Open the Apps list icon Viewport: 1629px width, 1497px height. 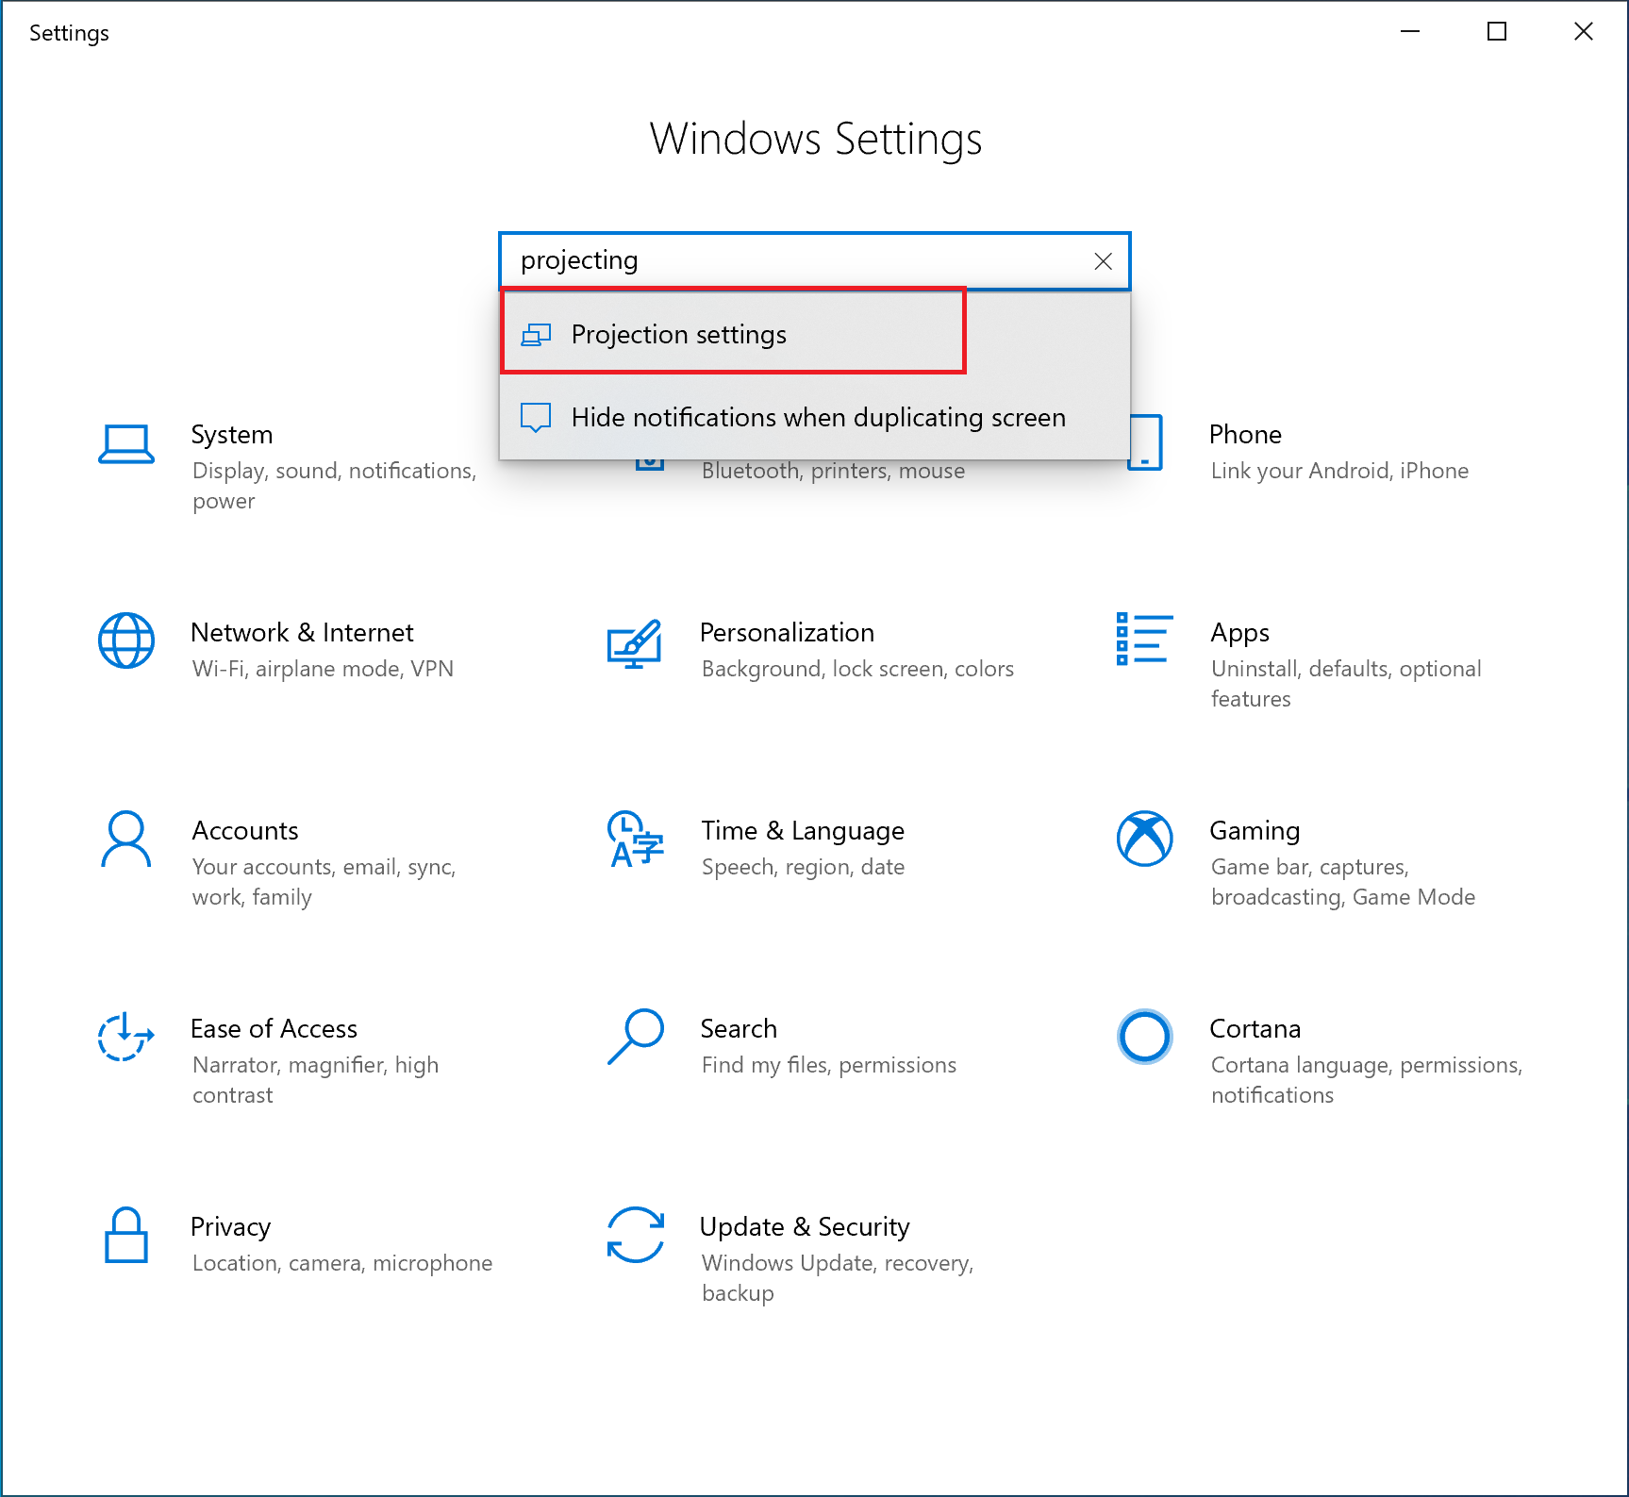(1144, 639)
